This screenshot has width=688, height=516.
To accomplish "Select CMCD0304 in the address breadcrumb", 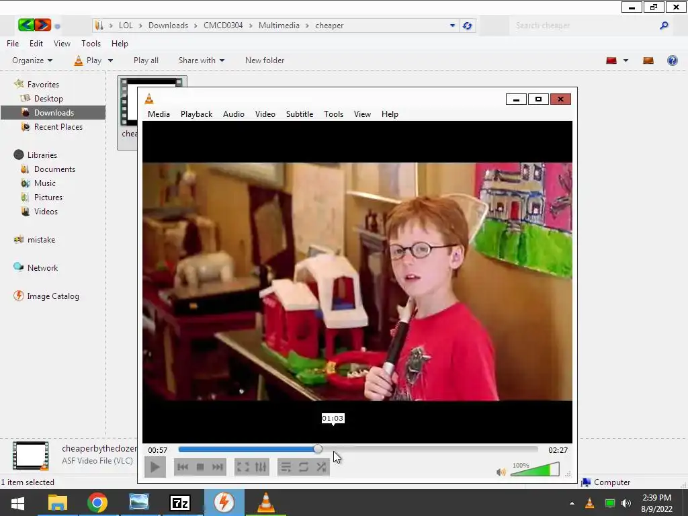I will (223, 26).
